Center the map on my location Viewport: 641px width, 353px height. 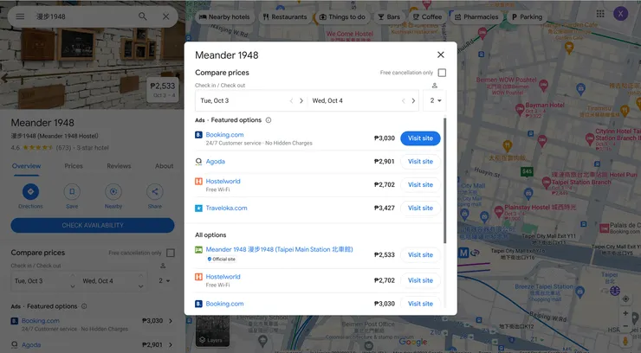pyautogui.click(x=625, y=298)
